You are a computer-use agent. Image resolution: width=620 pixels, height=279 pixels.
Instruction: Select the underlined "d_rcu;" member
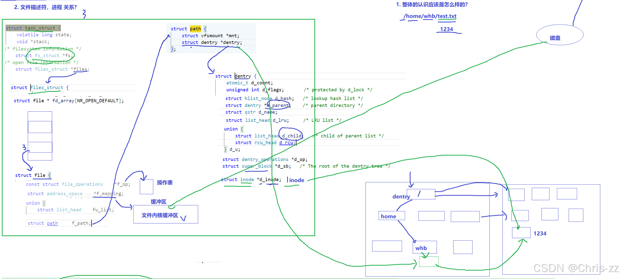click(287, 143)
